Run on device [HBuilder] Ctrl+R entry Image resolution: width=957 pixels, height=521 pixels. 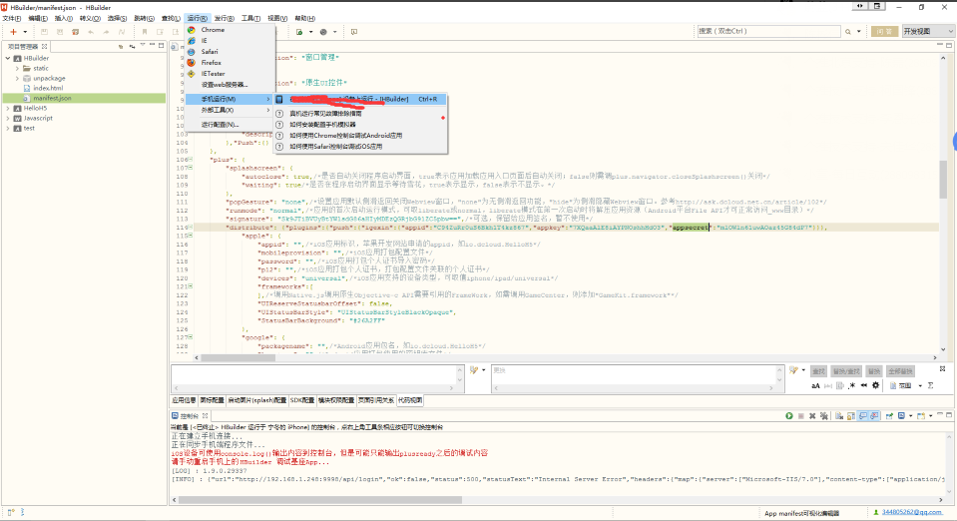click(x=360, y=99)
